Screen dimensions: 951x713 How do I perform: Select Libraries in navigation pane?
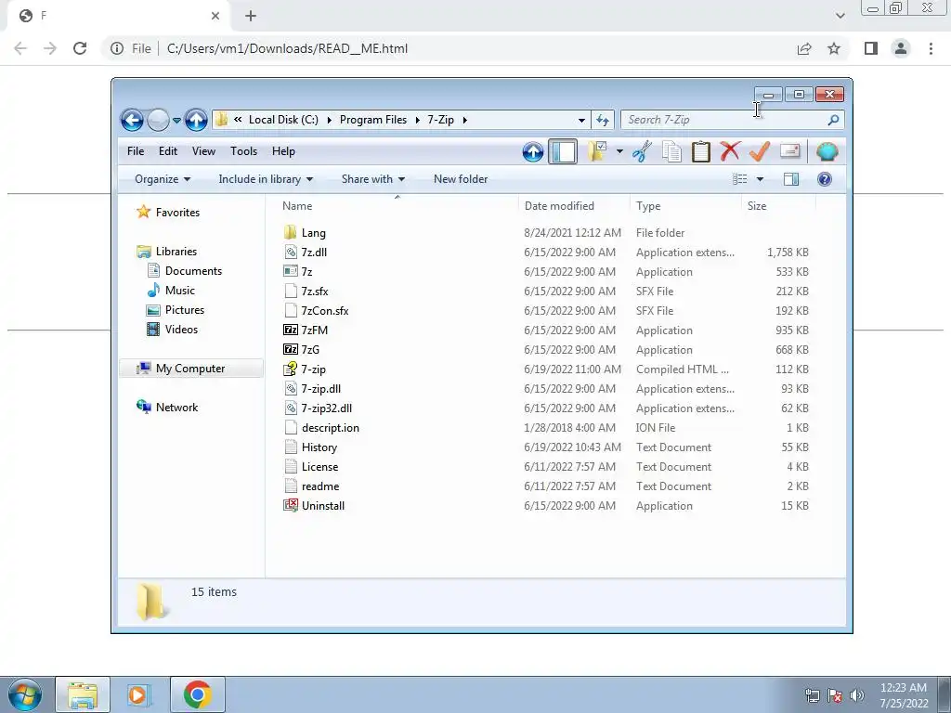pos(176,251)
